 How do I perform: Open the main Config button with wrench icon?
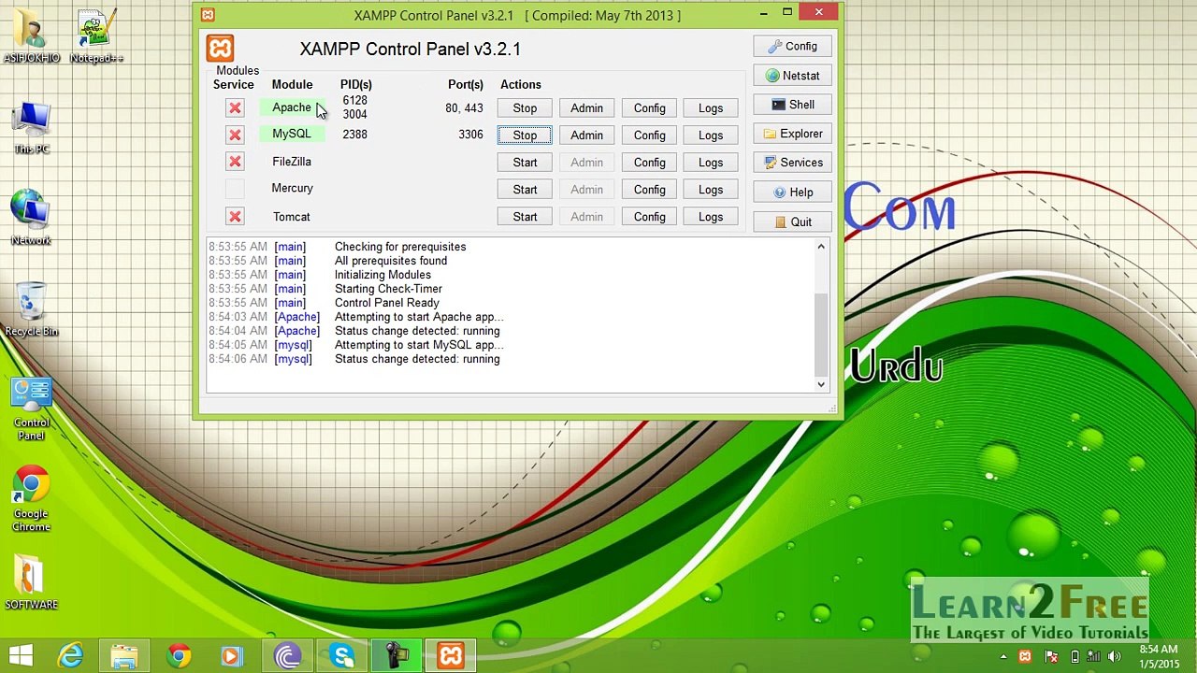(792, 47)
